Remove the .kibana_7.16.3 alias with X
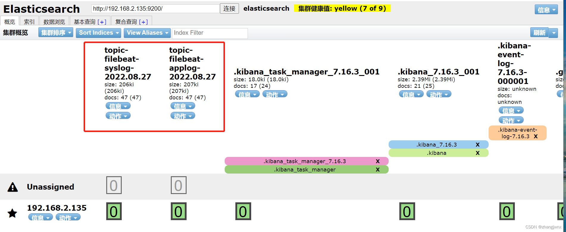Screen dimensions: 566x232 478,145
